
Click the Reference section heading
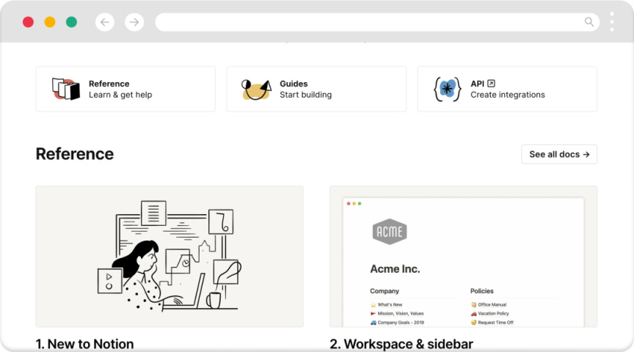(x=75, y=154)
